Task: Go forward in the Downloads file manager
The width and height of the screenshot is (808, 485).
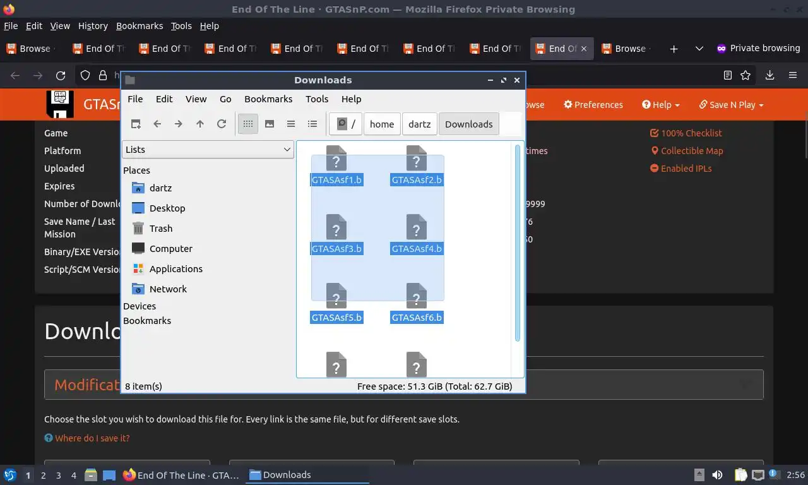Action: click(x=179, y=124)
